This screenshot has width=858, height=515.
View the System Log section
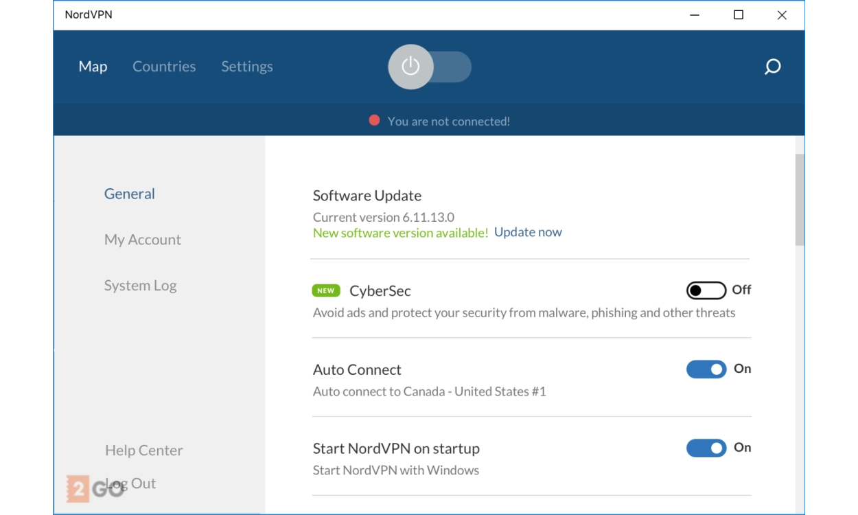pos(140,286)
